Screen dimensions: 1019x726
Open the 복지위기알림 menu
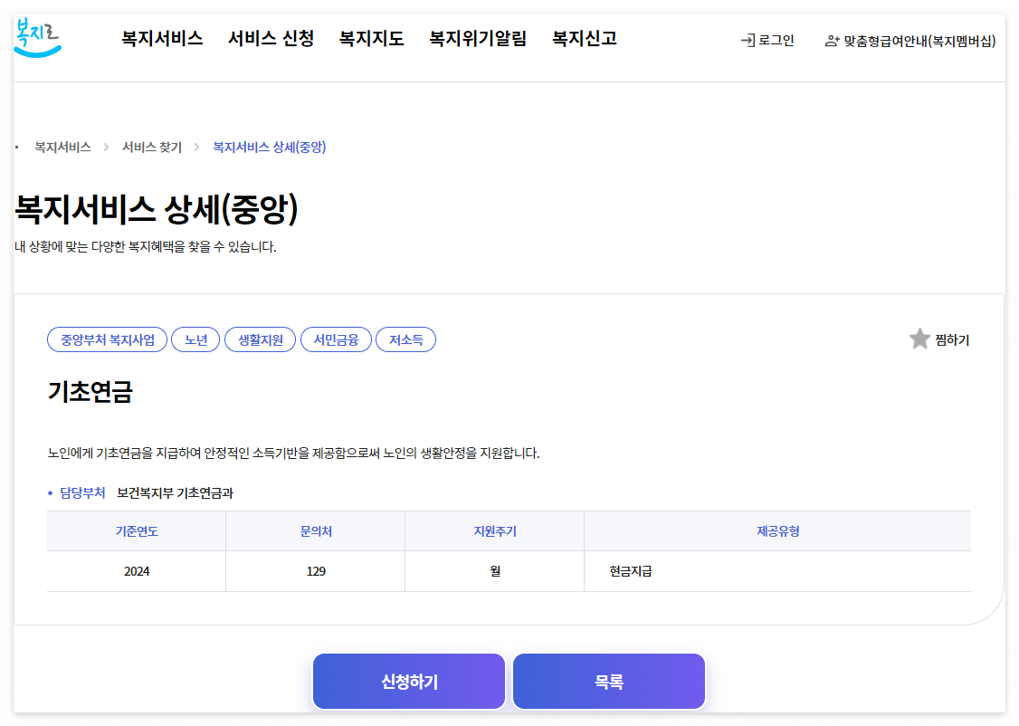[478, 39]
